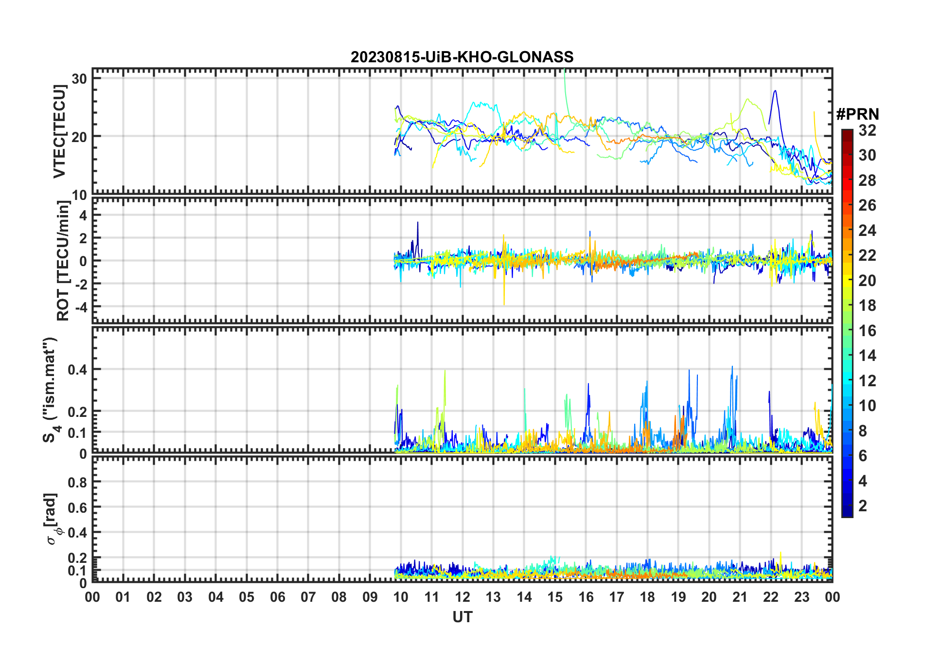Click the UT axis tick label 11

tap(431, 597)
